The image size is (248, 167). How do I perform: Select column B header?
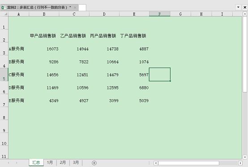(x=44, y=14)
